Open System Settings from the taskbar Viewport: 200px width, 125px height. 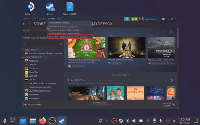point(13,121)
